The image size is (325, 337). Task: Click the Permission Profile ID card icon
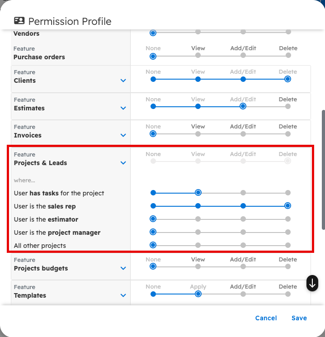point(19,21)
